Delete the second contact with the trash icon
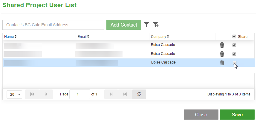The height and width of the screenshot is (122, 257). coord(222,54)
